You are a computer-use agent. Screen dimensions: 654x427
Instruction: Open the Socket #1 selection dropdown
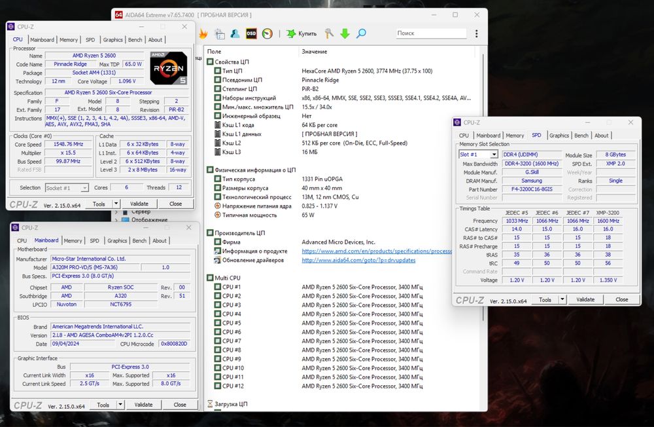point(84,188)
